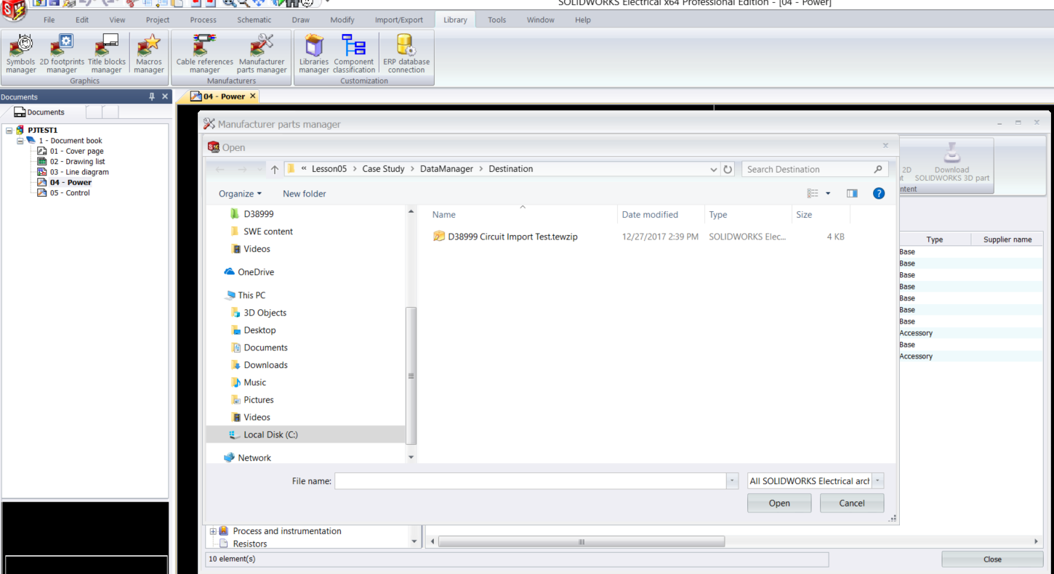Screen dimensions: 1054x574
Task: Open the Title blocks manager
Action: click(x=107, y=54)
